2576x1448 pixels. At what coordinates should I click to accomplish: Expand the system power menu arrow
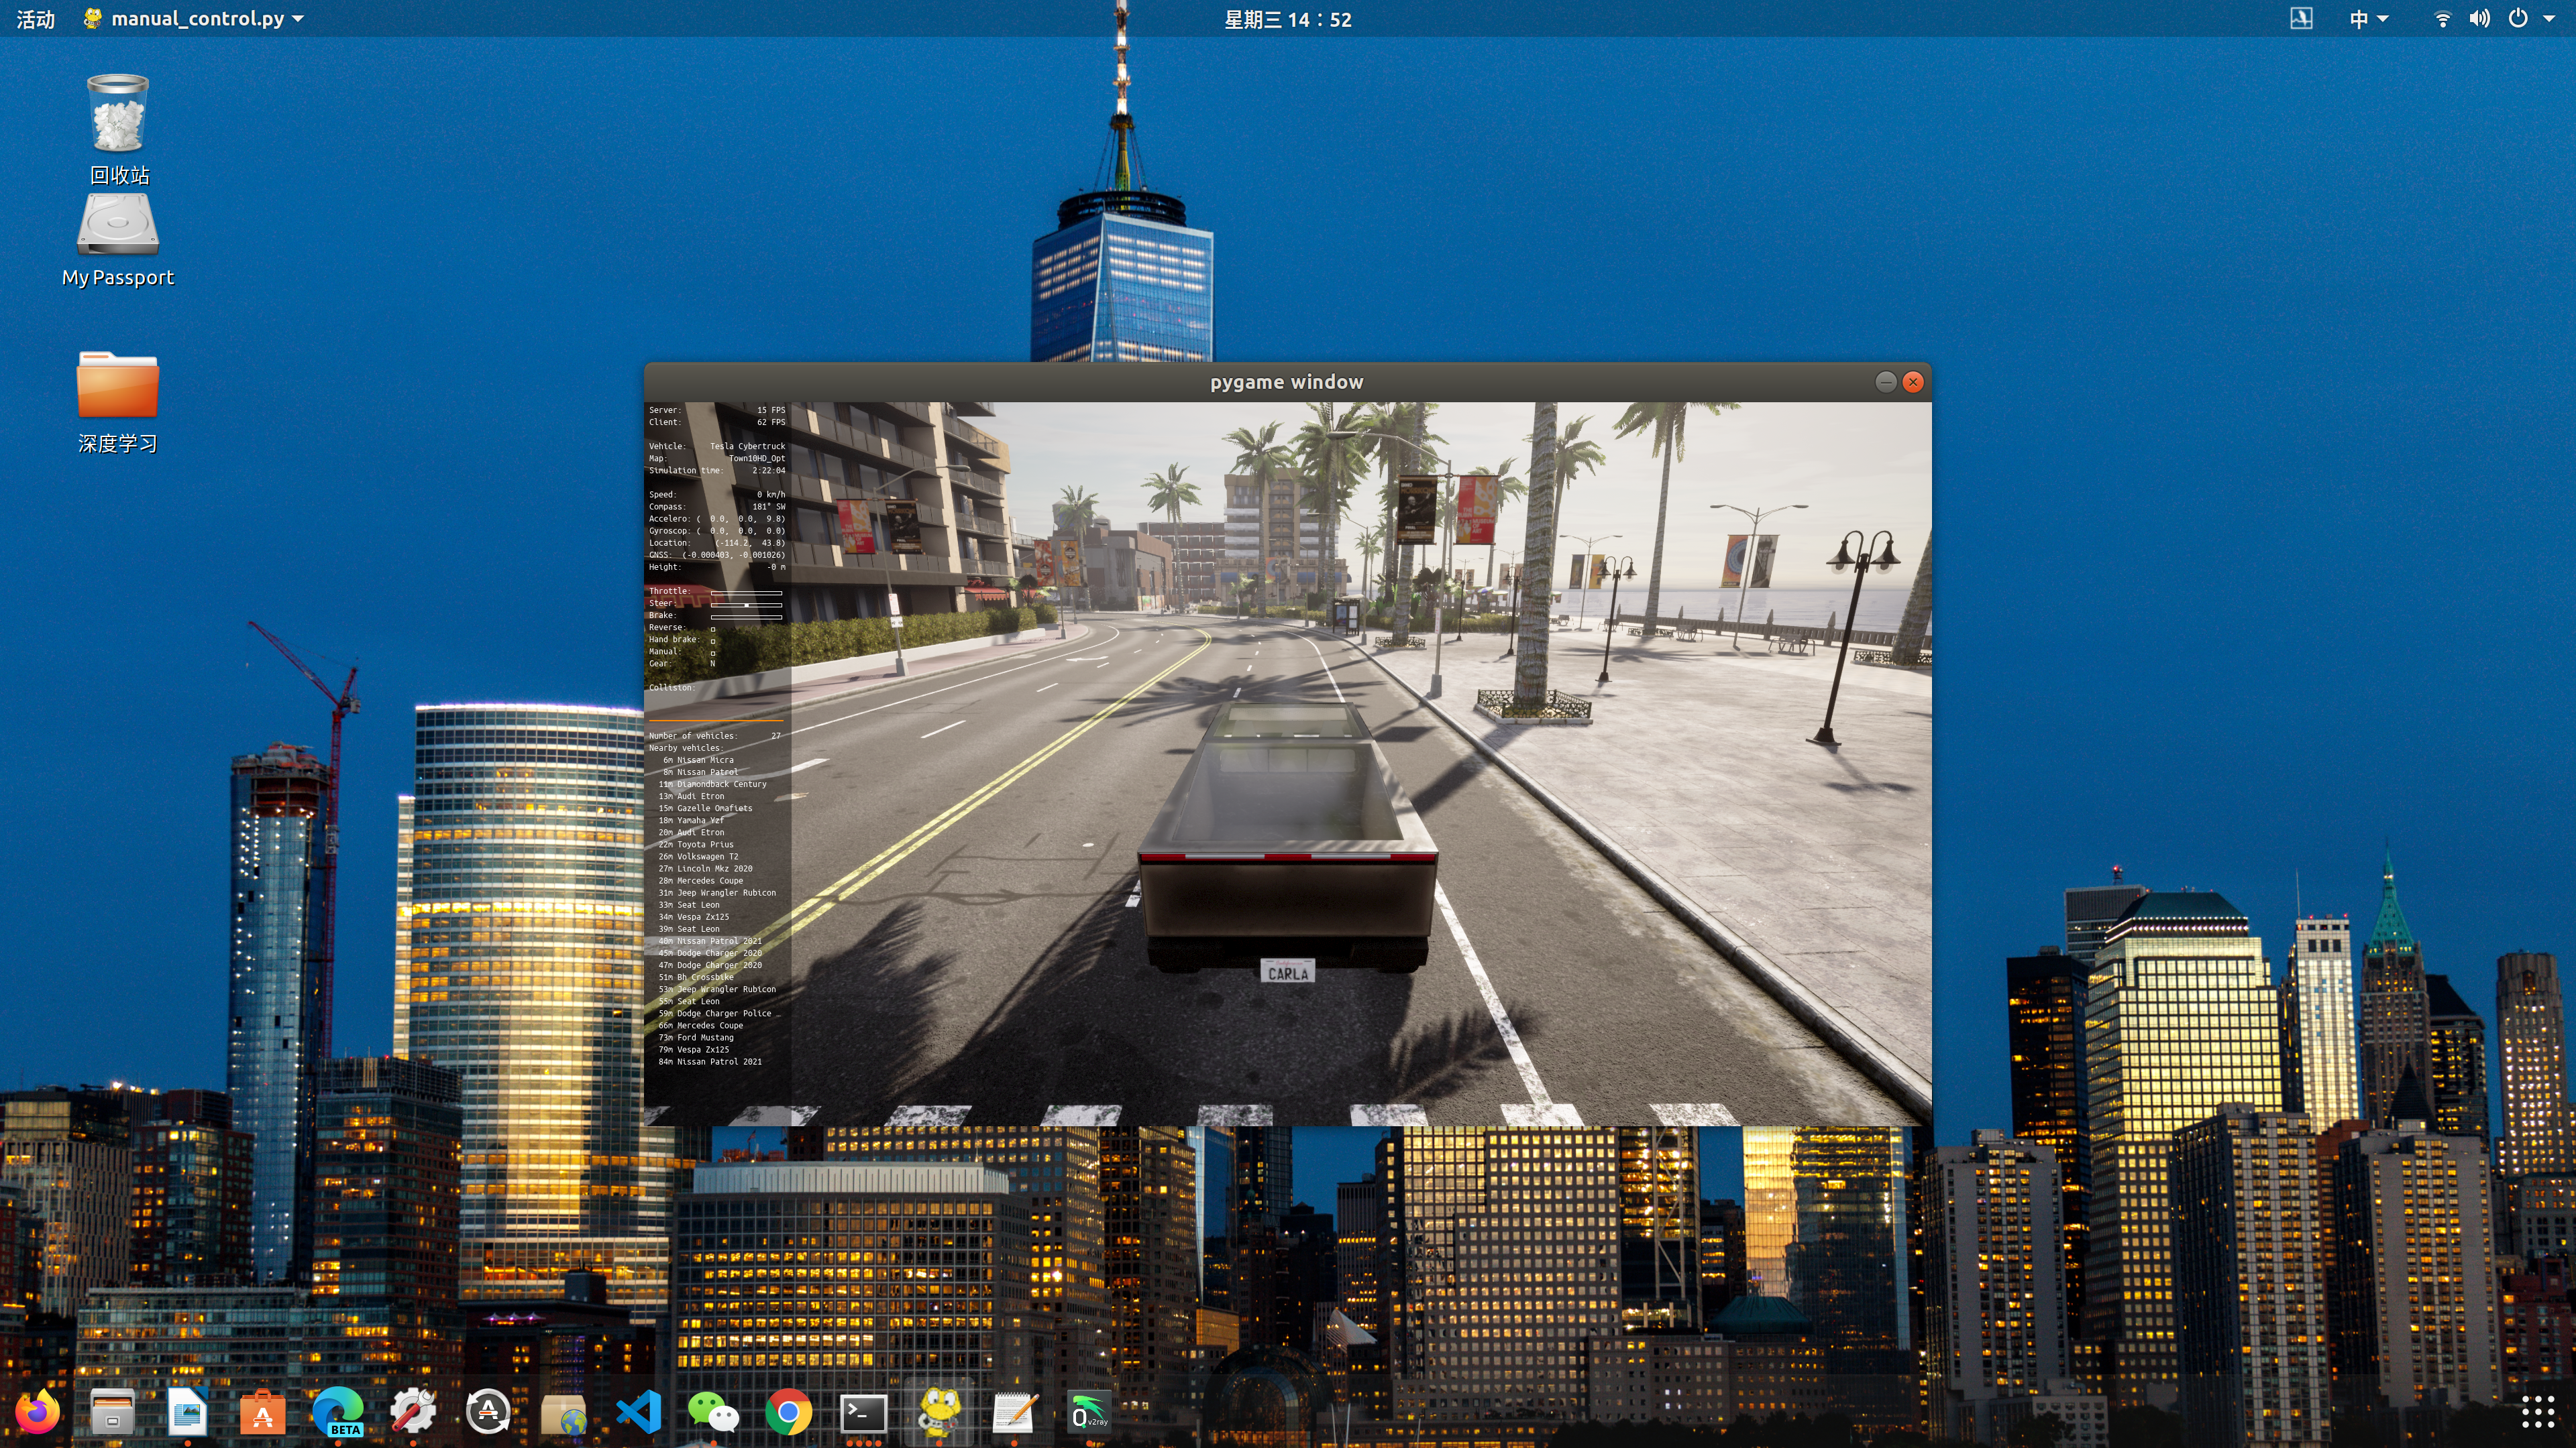coord(2548,19)
